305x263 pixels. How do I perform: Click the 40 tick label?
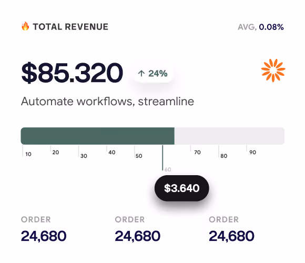pos(112,152)
